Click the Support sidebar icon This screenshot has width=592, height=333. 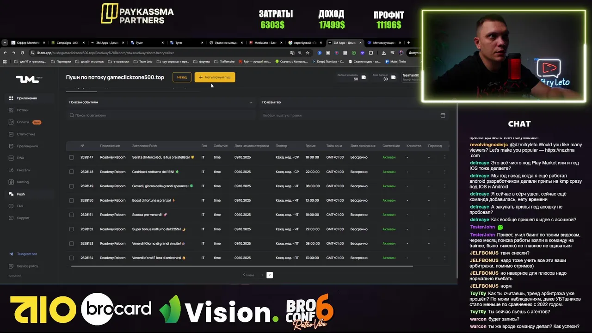tap(12, 218)
